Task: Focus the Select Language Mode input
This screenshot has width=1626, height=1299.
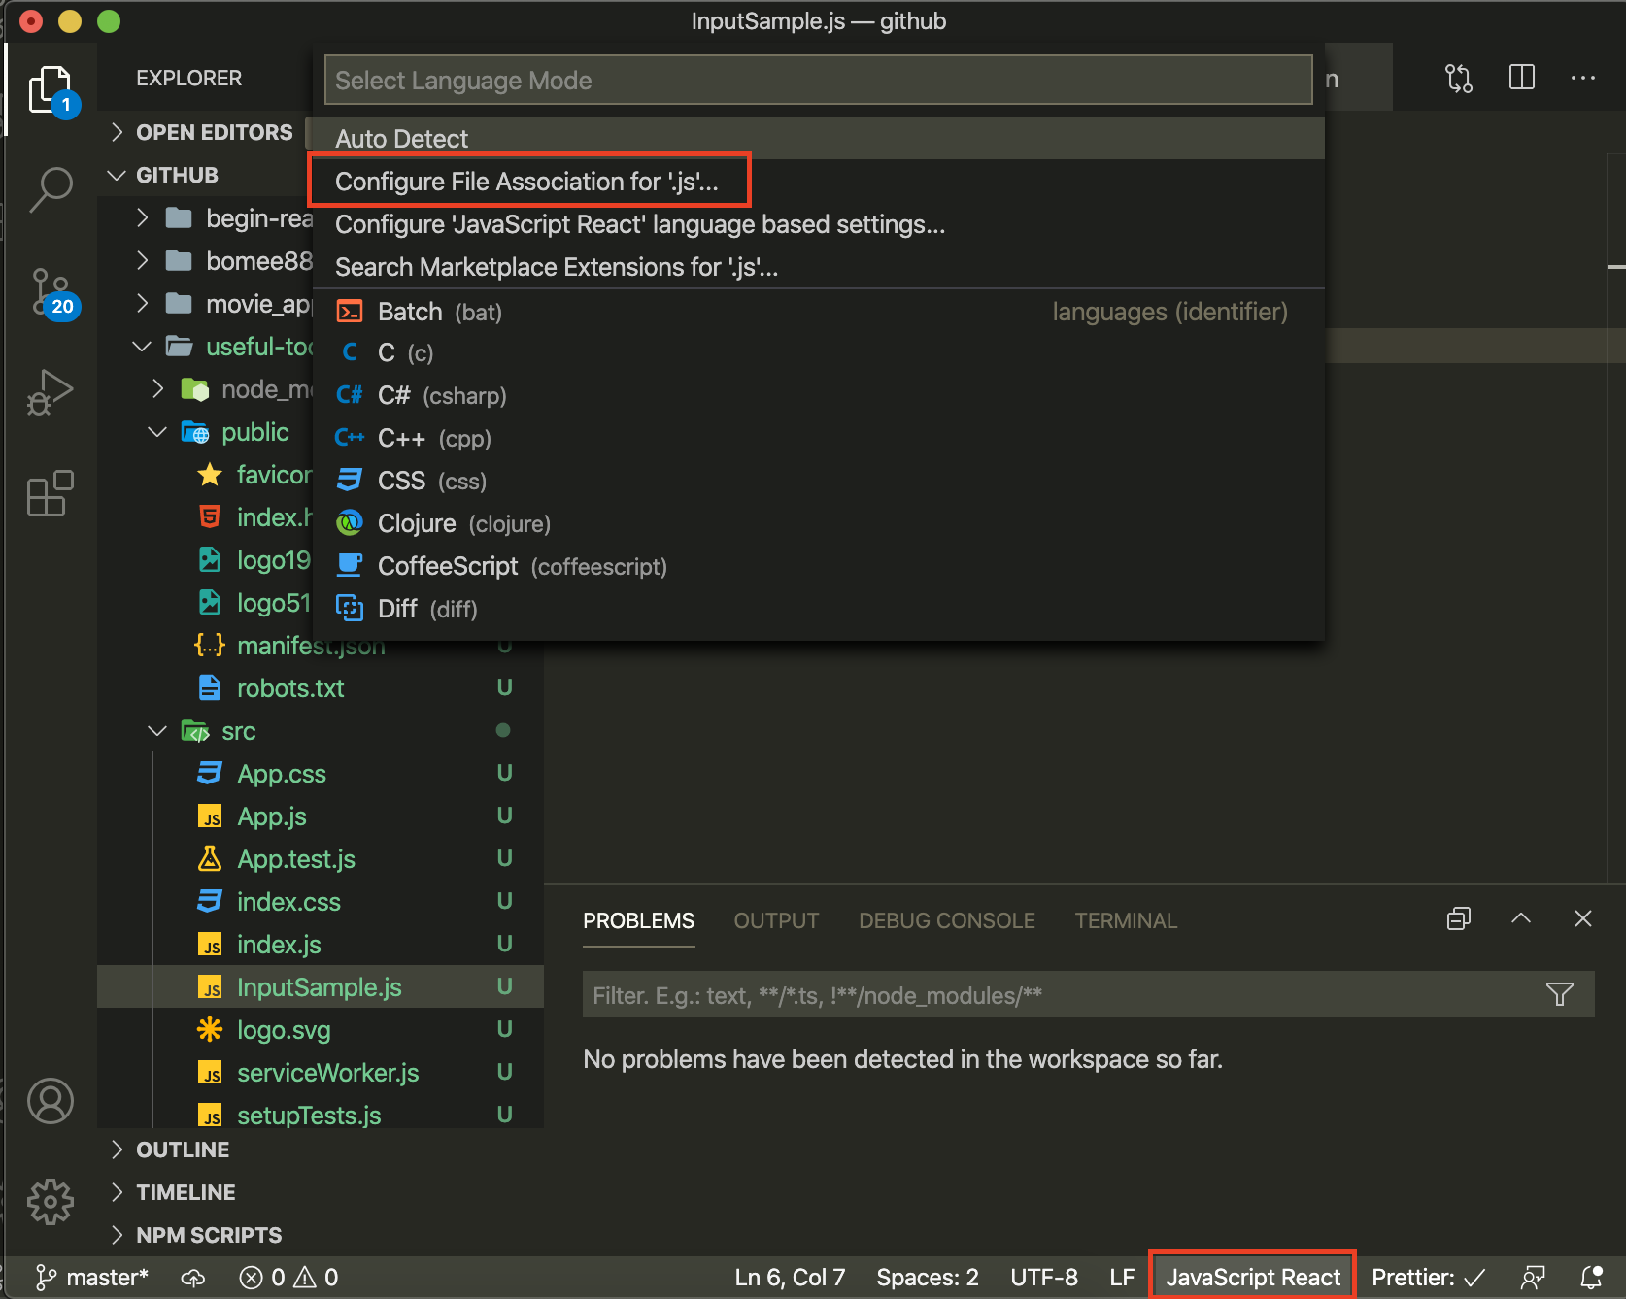Action: [x=818, y=80]
